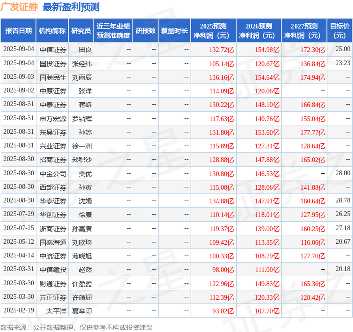
Task: Click the 报告日期 column header
Action: (x=18, y=31)
